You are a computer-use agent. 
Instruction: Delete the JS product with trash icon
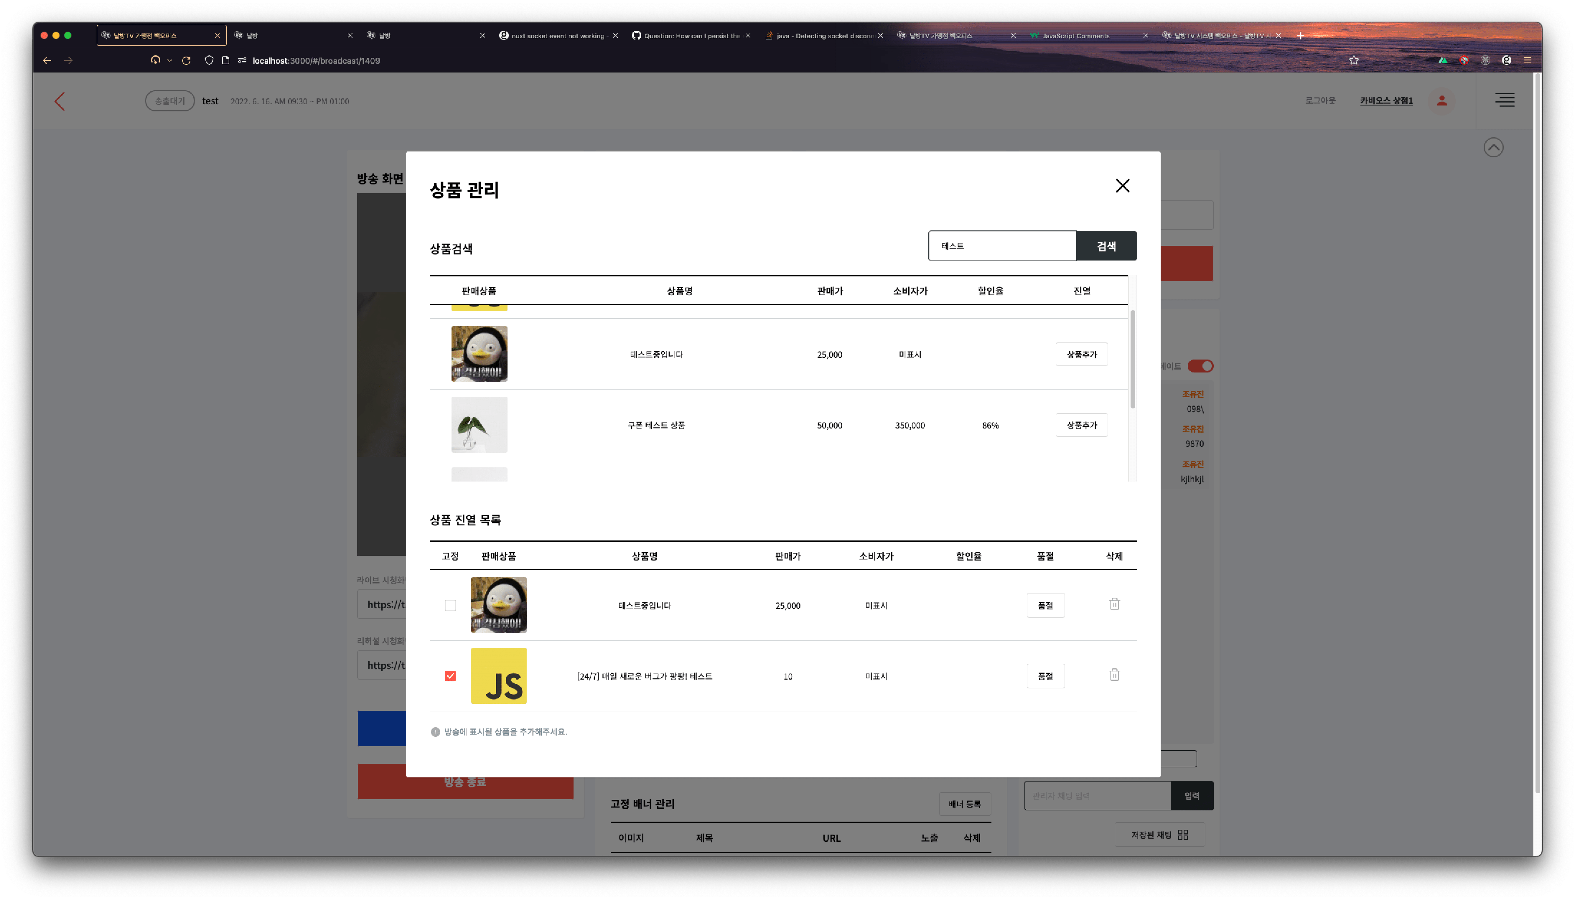pos(1114,675)
